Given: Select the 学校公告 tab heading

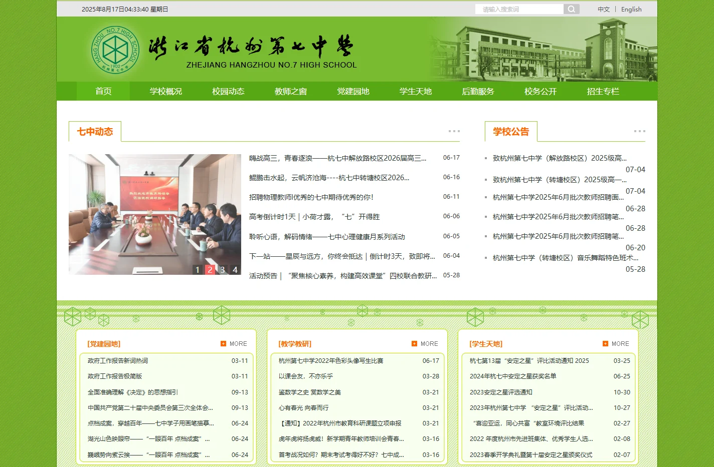Looking at the screenshot, I should tap(511, 132).
